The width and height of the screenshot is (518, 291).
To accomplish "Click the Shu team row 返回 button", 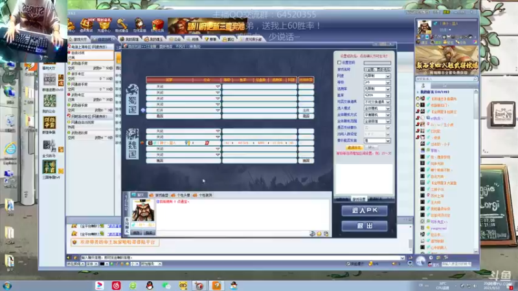I will click(306, 116).
